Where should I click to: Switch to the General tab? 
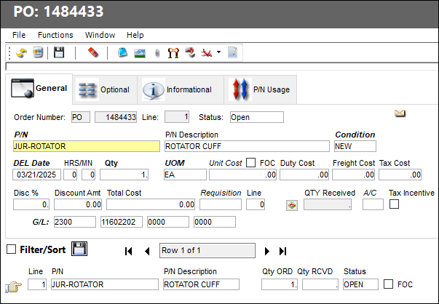39,89
